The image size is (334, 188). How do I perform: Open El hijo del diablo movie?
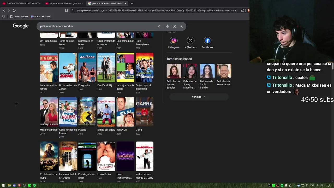click(106, 116)
